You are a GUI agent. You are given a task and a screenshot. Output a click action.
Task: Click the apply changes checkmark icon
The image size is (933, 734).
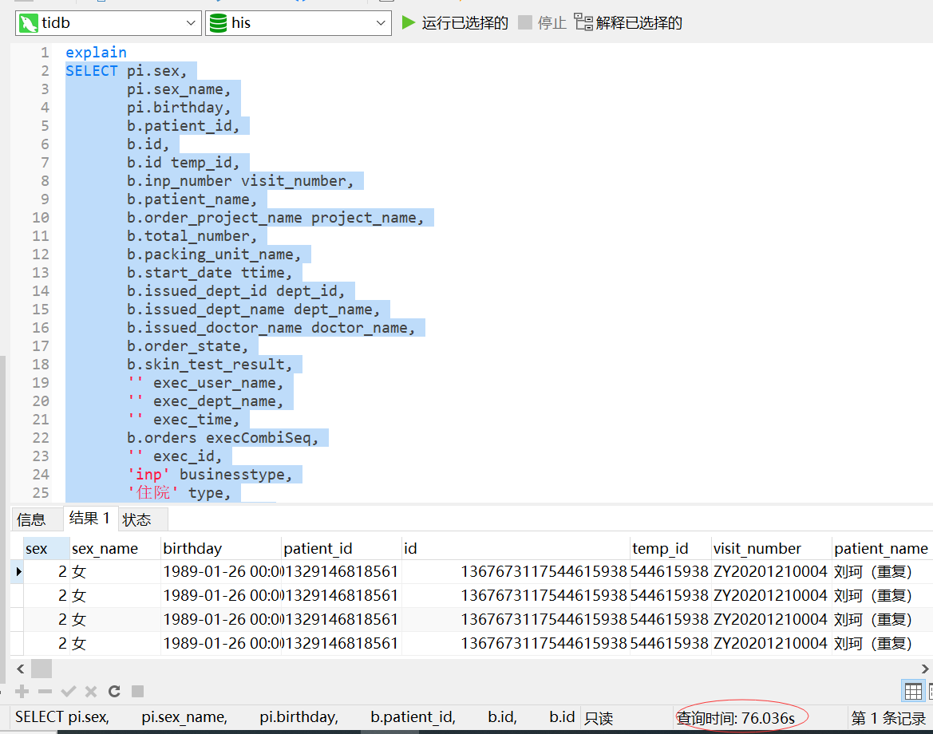point(69,691)
